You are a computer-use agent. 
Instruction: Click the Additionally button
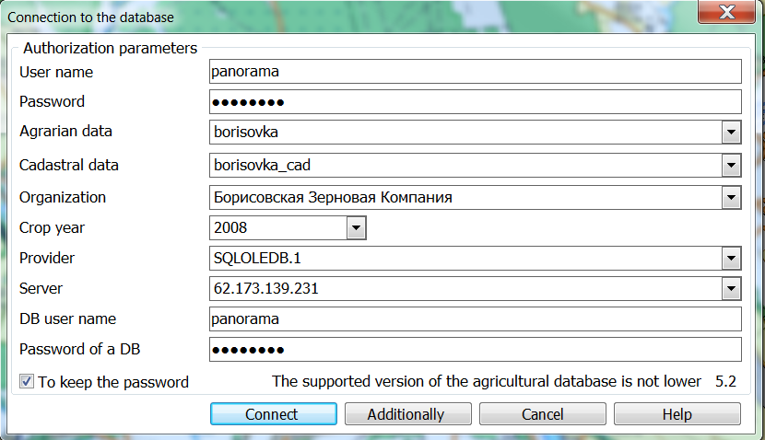tap(406, 414)
